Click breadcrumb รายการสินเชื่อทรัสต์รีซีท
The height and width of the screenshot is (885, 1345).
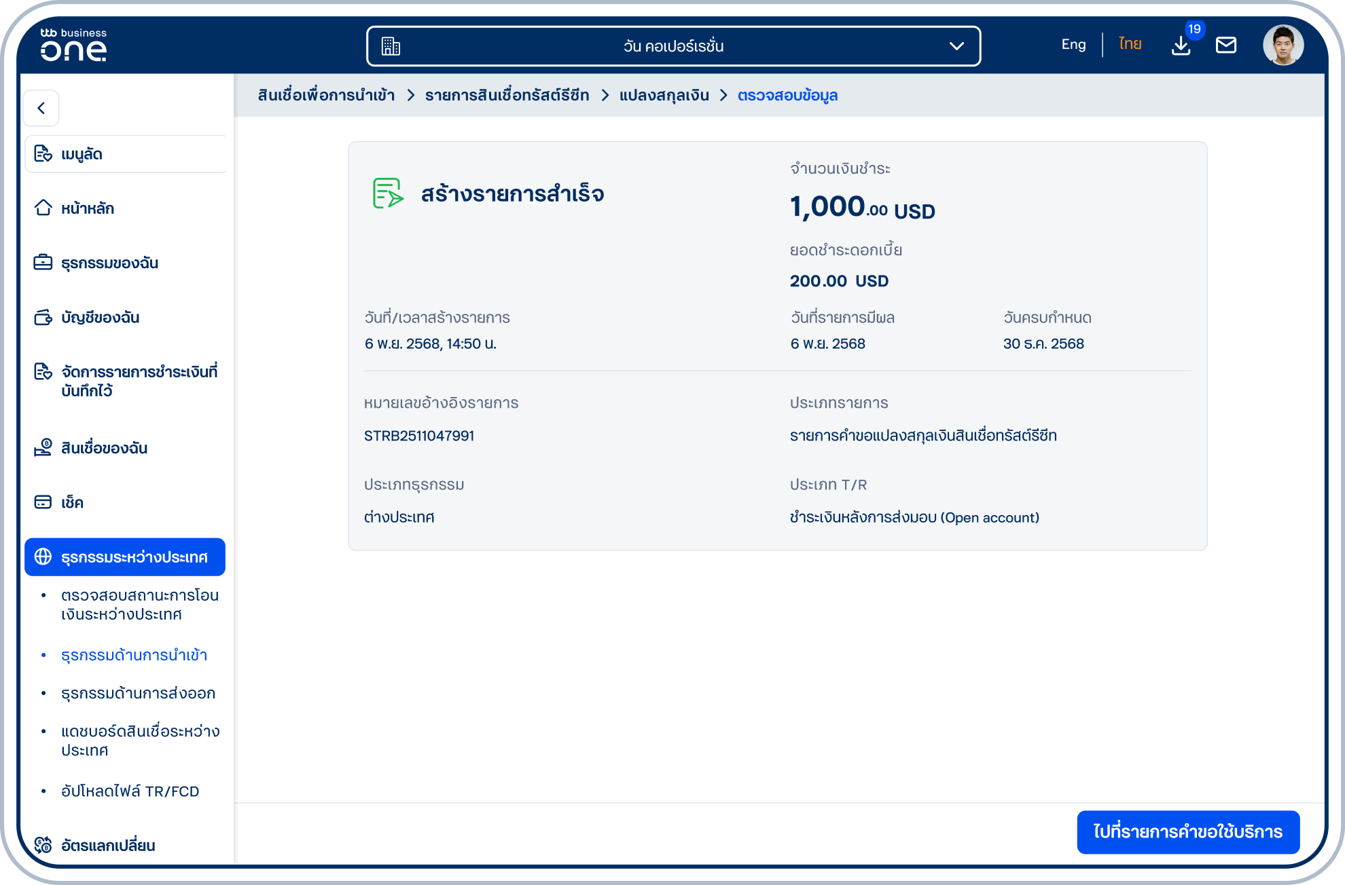pyautogui.click(x=507, y=95)
